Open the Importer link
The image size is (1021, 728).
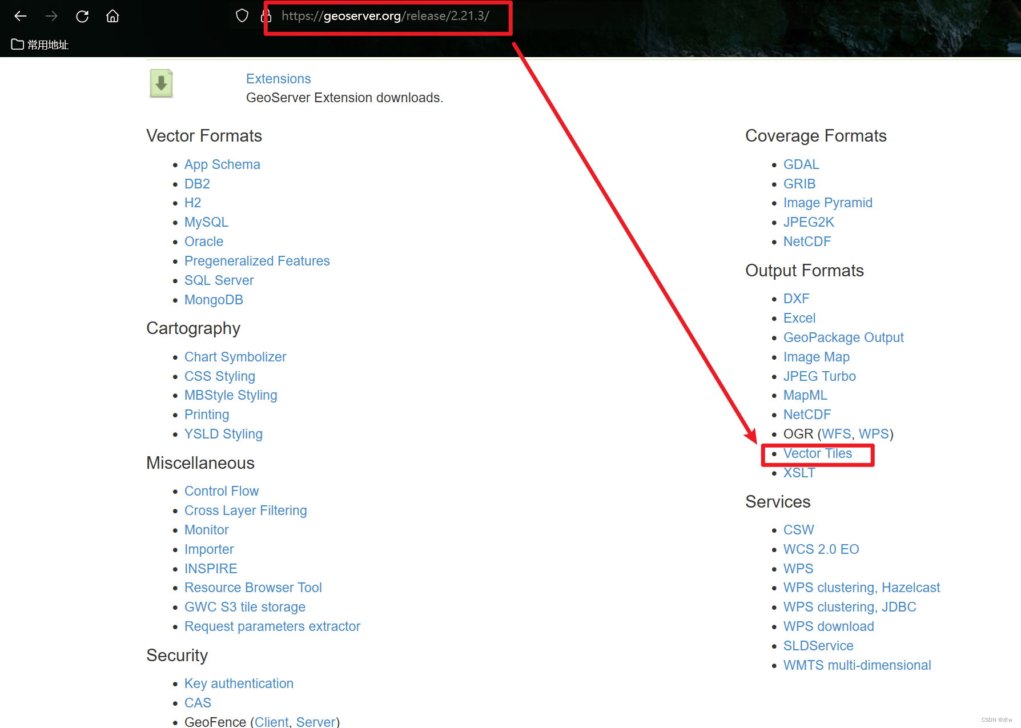coord(209,549)
